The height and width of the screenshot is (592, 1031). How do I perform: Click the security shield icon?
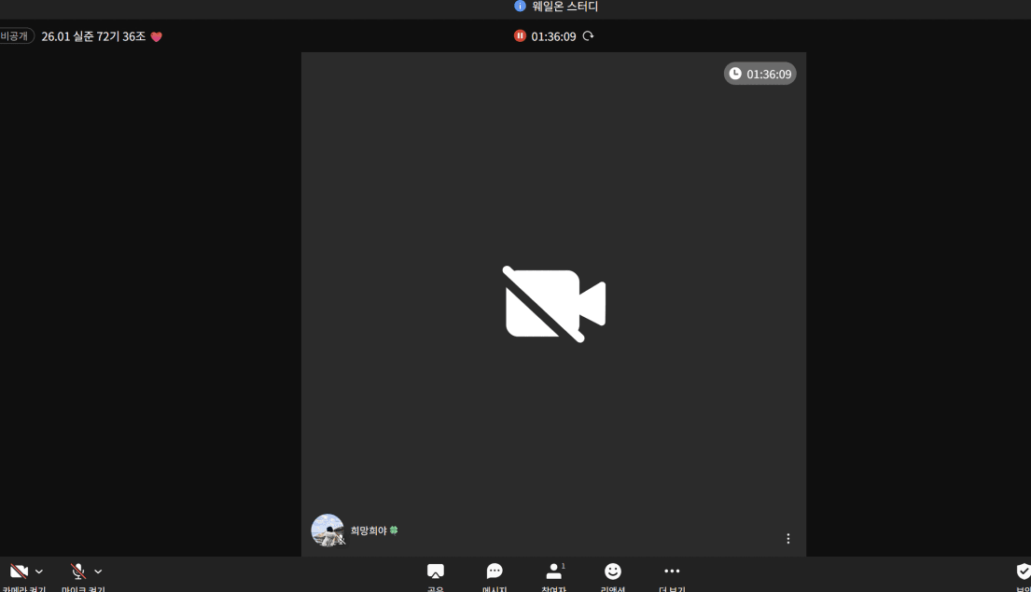(1023, 571)
